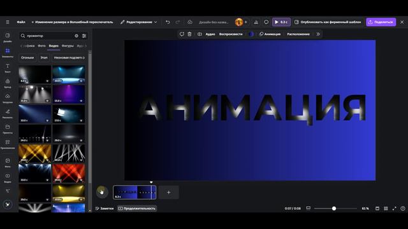This screenshot has height=229, width=408.
Task: Open the Элементы sidebar panel
Action: [x=8, y=53]
